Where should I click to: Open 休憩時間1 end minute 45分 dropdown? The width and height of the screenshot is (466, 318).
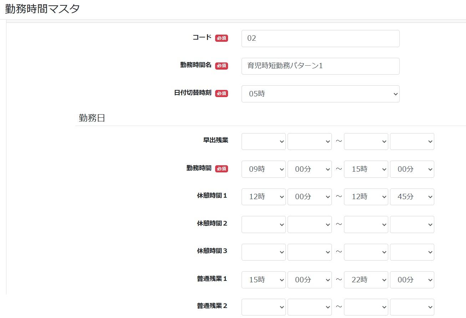pos(412,197)
